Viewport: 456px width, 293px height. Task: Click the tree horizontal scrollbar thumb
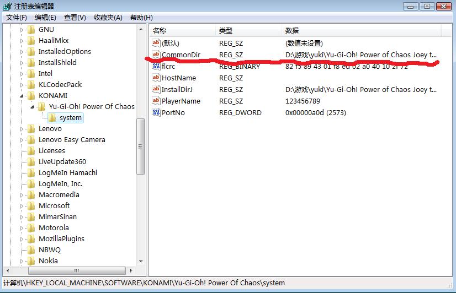coord(77,270)
